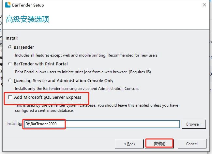
Task: Cancel the setup wizard
Action: click(x=192, y=144)
